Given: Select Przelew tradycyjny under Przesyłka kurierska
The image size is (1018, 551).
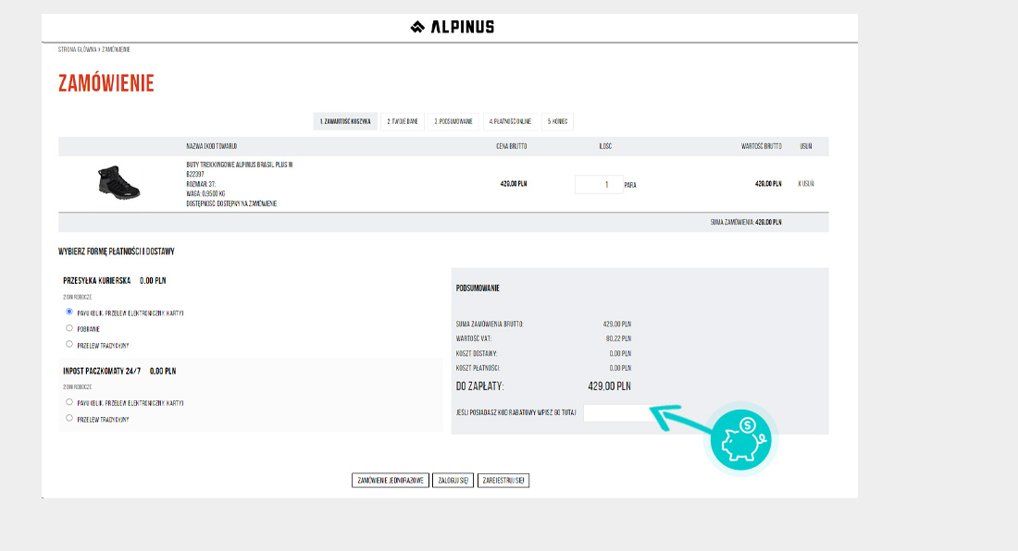Looking at the screenshot, I should pyautogui.click(x=69, y=344).
